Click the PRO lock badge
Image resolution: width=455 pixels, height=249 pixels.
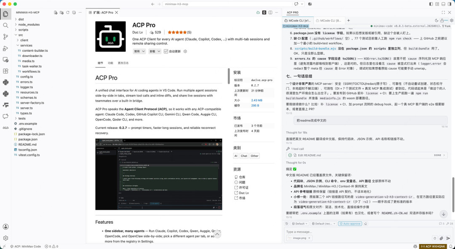click(444, 20)
